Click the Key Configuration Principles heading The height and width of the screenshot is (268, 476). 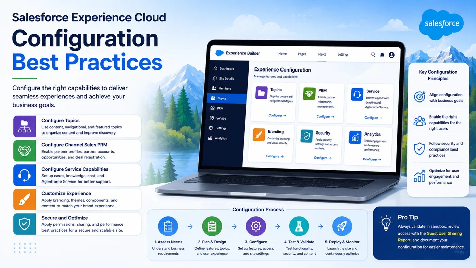click(x=438, y=75)
